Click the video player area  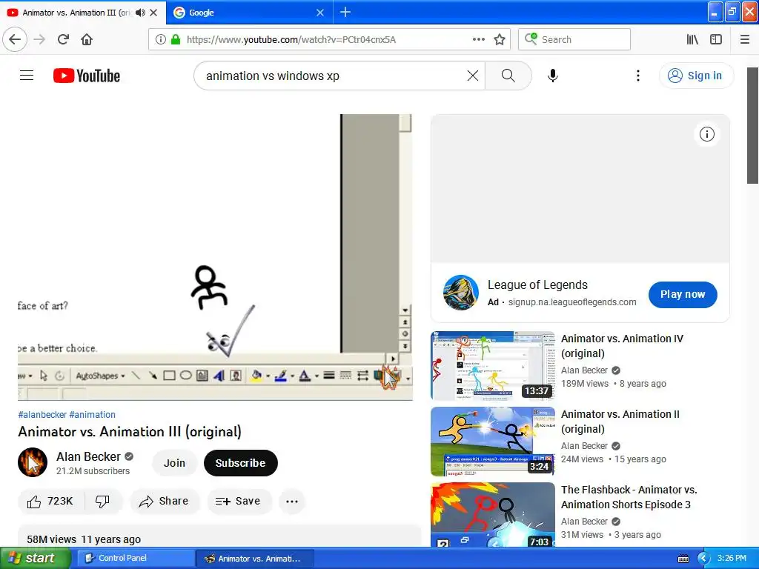coord(215,257)
